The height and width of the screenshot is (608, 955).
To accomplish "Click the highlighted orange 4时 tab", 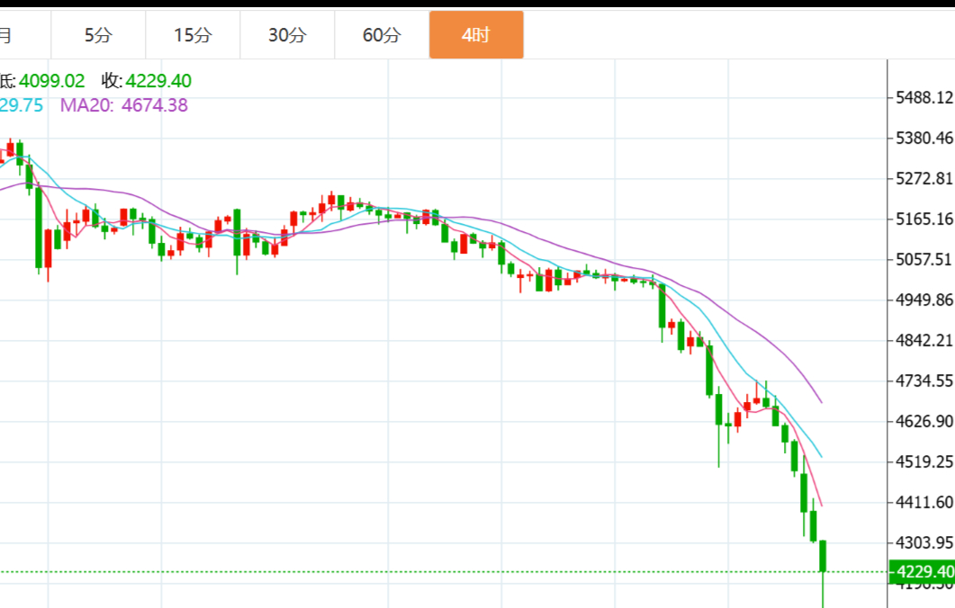I will click(x=475, y=35).
